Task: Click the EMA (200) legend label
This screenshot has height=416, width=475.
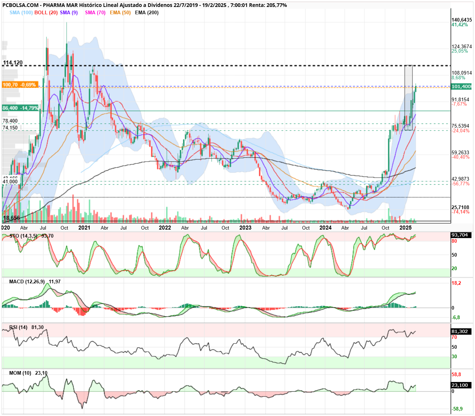Action: click(x=147, y=12)
